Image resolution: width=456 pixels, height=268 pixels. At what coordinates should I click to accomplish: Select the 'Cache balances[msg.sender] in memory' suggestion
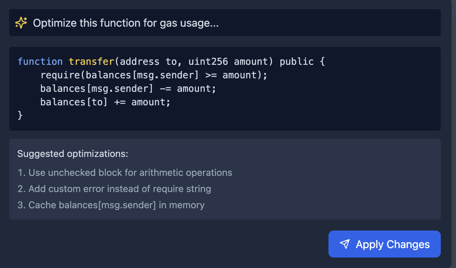point(111,205)
